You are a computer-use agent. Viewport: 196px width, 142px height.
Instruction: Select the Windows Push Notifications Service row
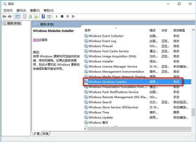137,92
